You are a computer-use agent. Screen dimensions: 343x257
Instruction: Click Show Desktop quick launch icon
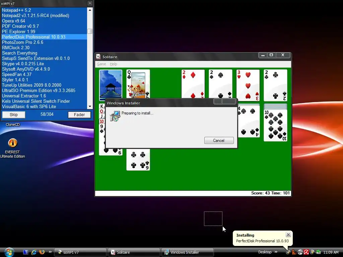25,252
